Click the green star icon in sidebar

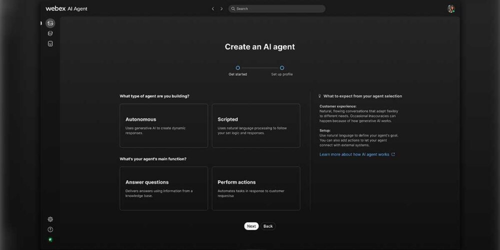[50, 239]
